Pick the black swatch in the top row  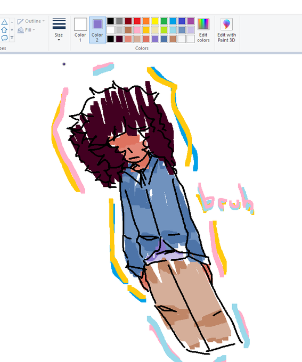(x=110, y=21)
